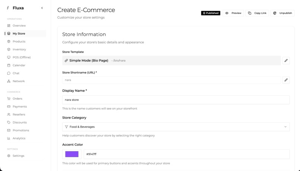Open Inventory from the sidebar
This screenshot has width=300, height=171.
[x=19, y=49]
